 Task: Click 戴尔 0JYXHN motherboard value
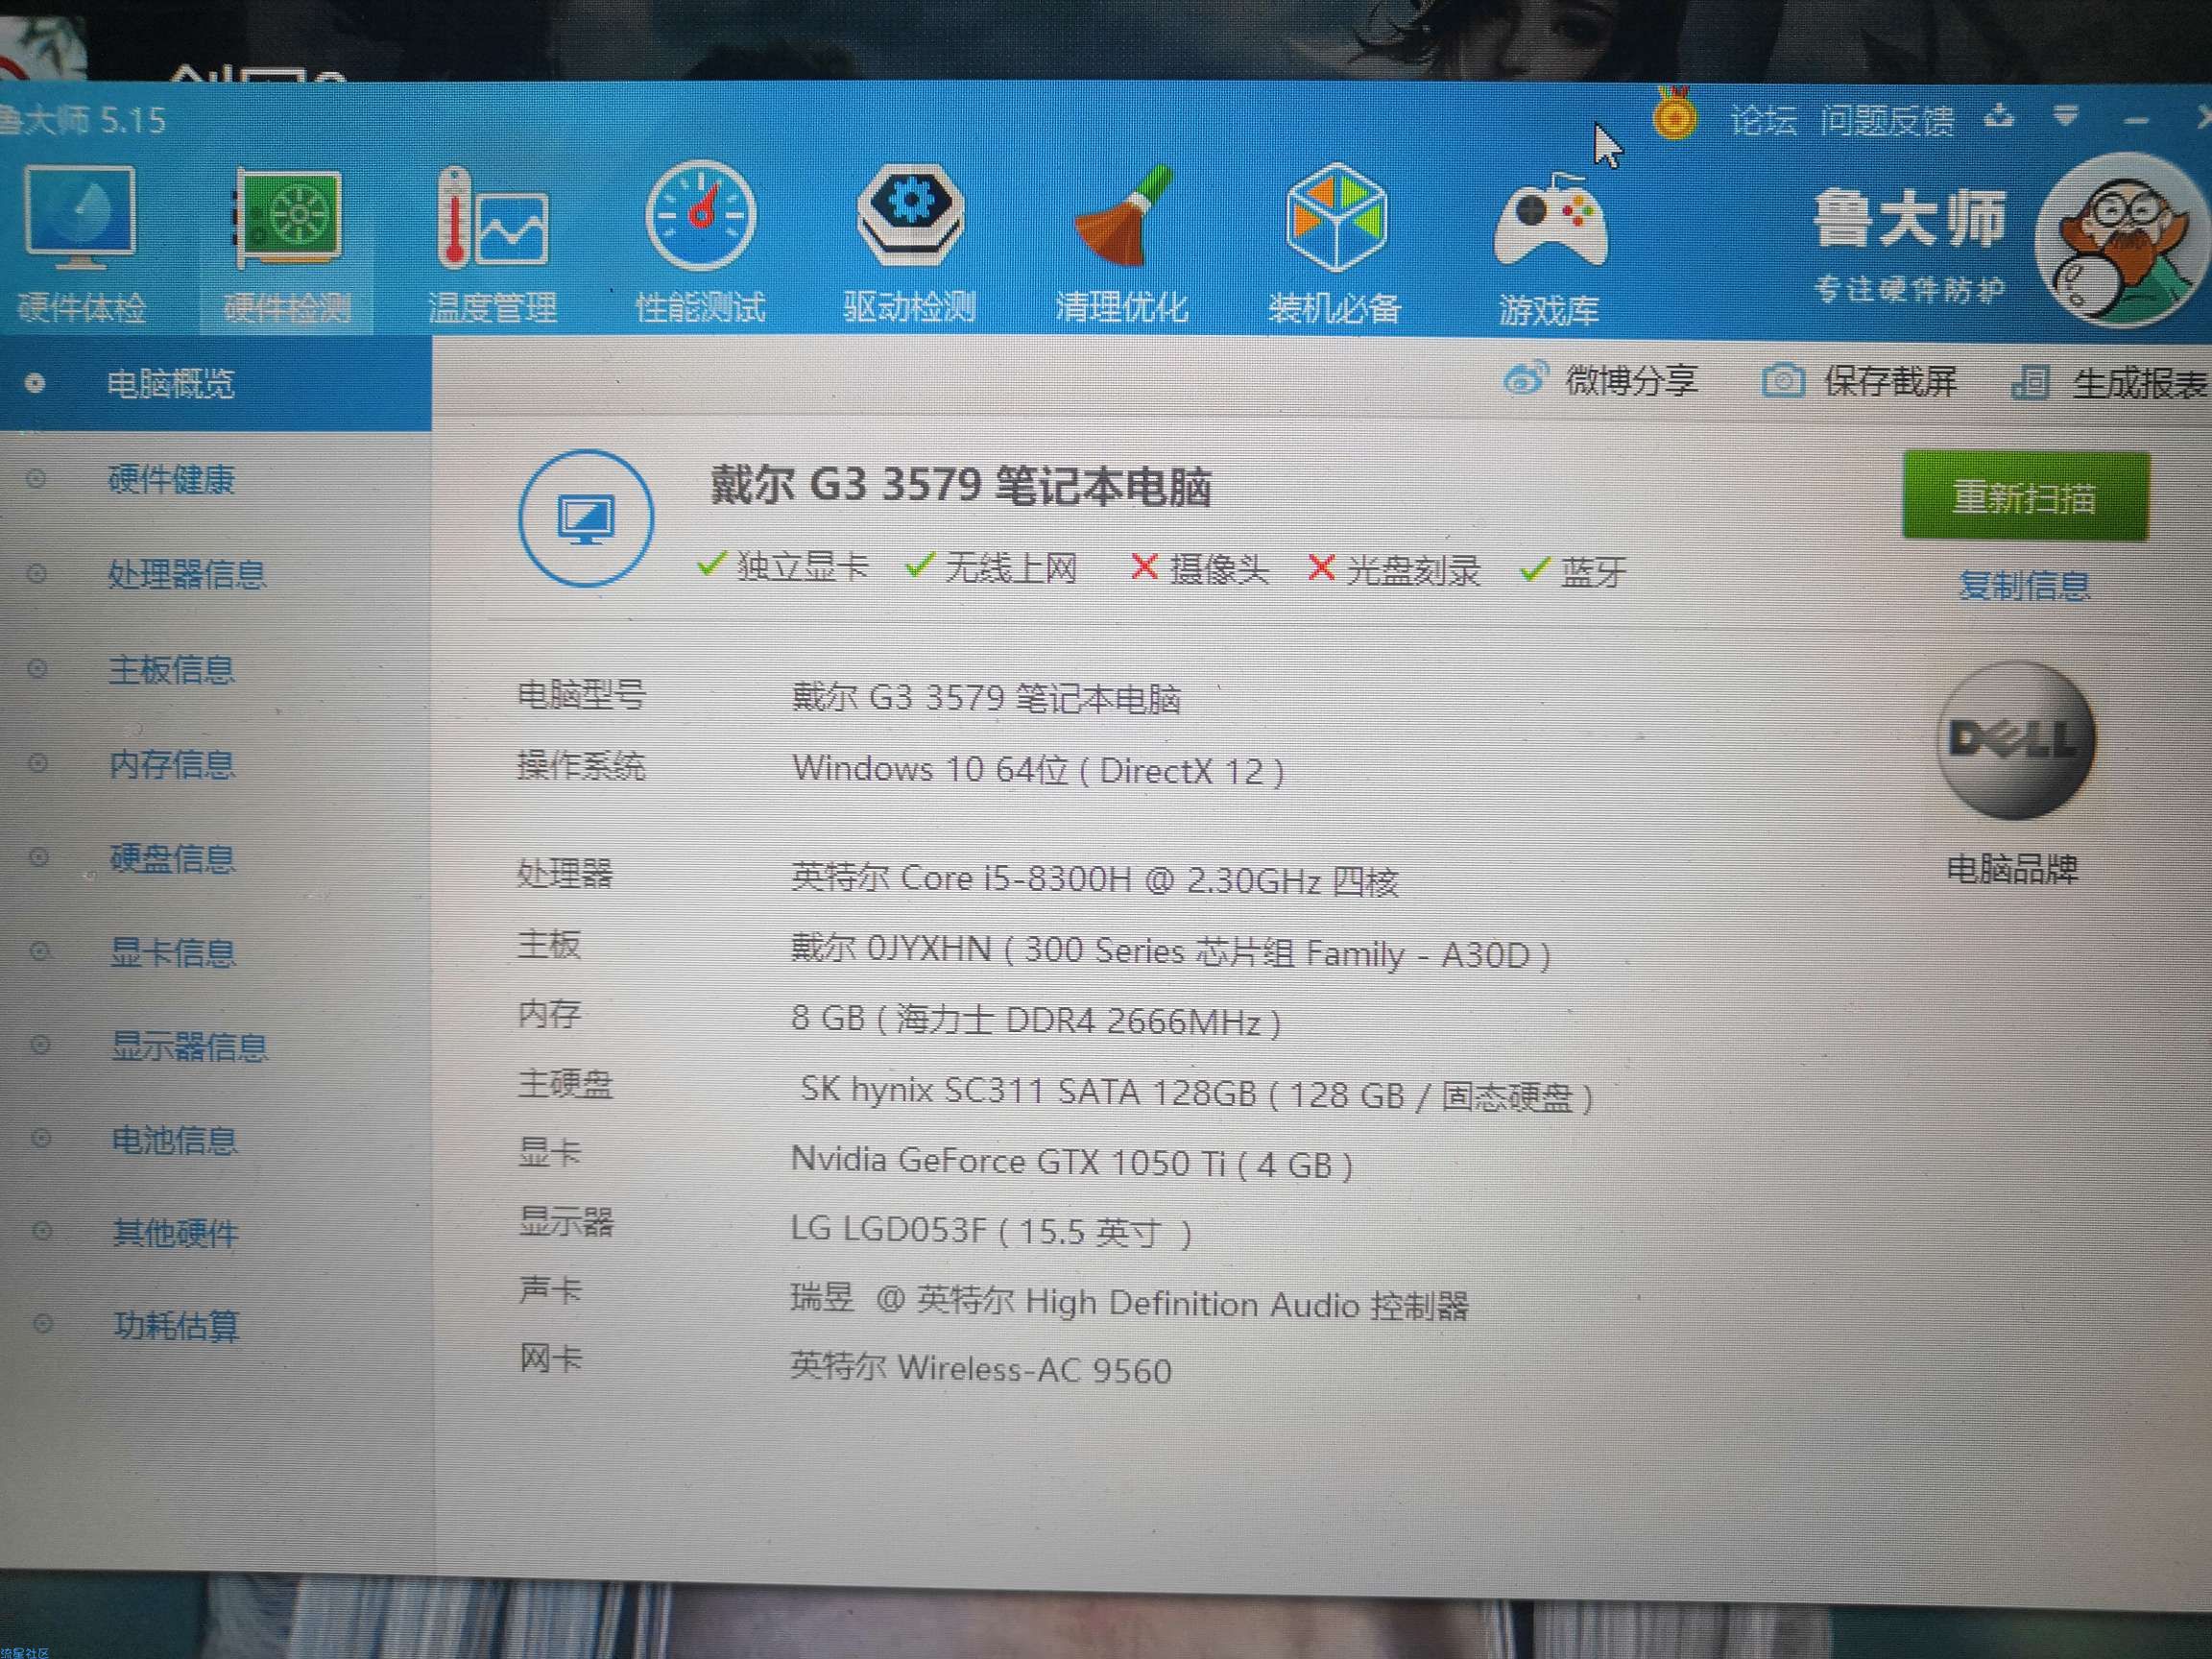tap(1171, 952)
